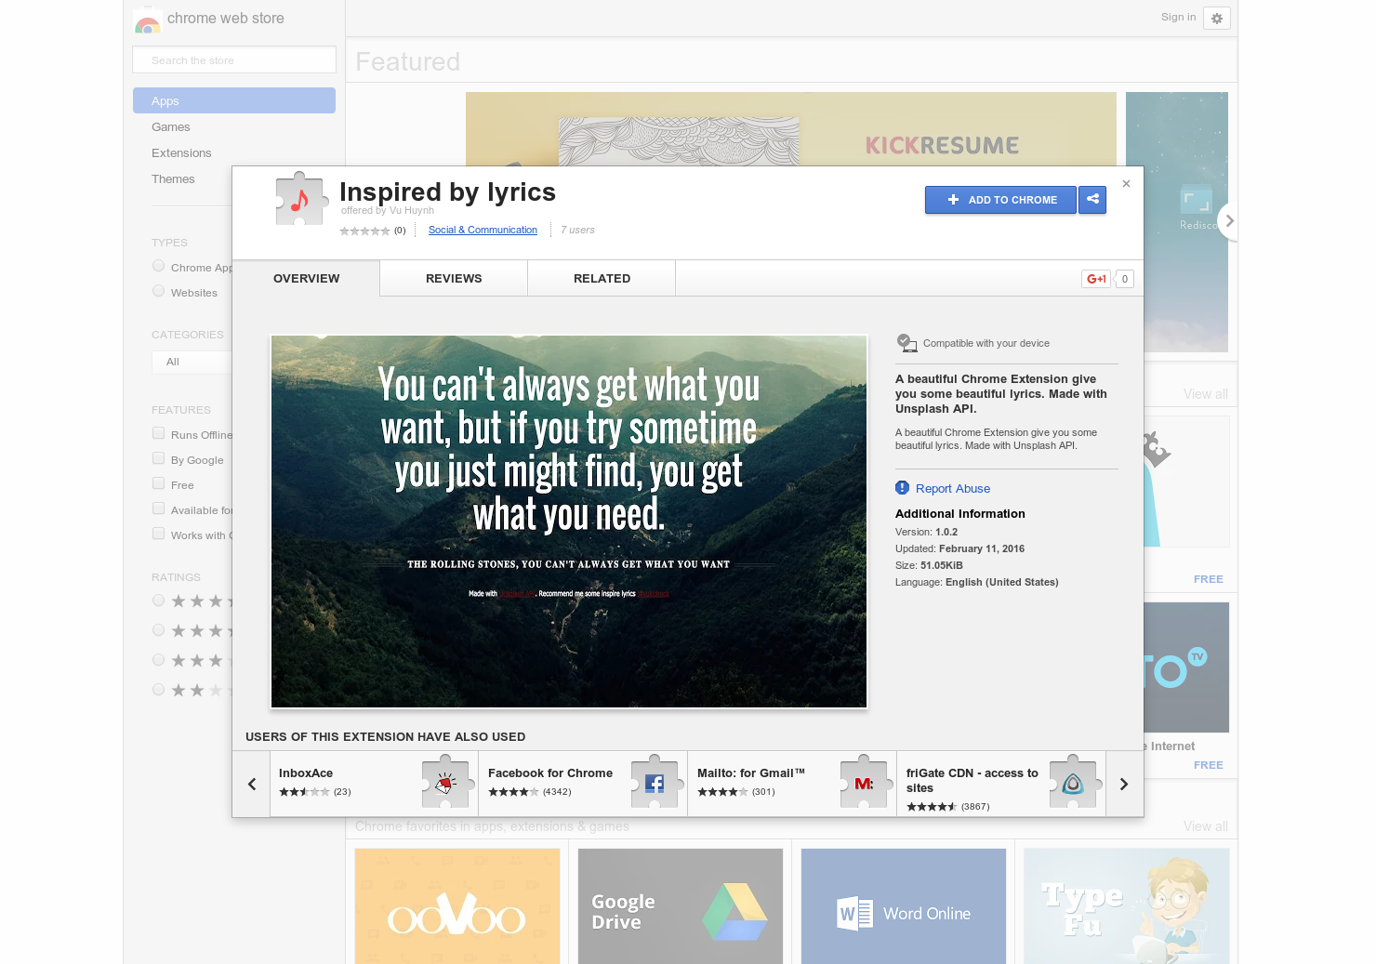Switch to the Reviews tab
The width and height of the screenshot is (1376, 964).
pos(454,278)
